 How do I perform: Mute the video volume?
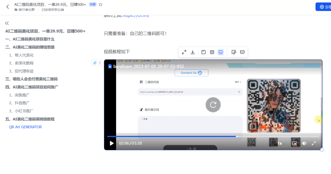304,143
